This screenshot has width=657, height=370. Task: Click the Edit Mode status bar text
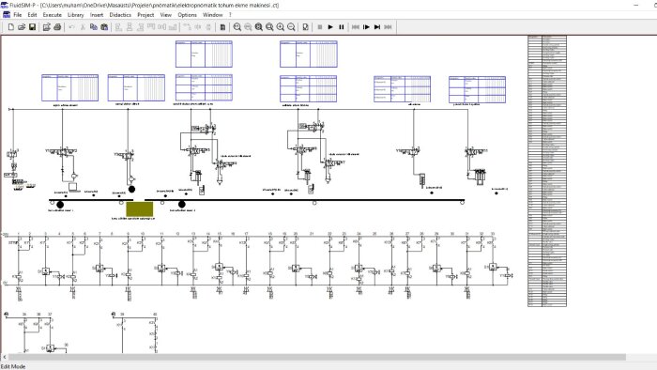[13, 366]
